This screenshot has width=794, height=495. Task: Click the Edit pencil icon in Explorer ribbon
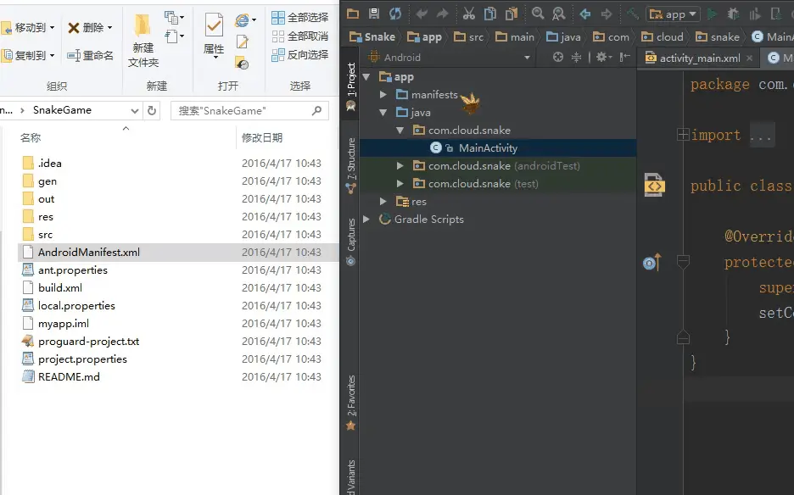click(x=242, y=42)
